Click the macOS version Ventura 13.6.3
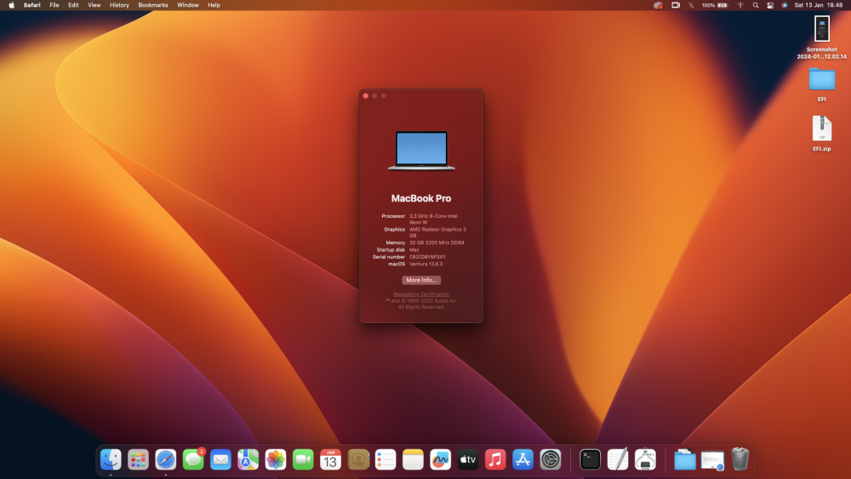This screenshot has height=479, width=851. (426, 265)
